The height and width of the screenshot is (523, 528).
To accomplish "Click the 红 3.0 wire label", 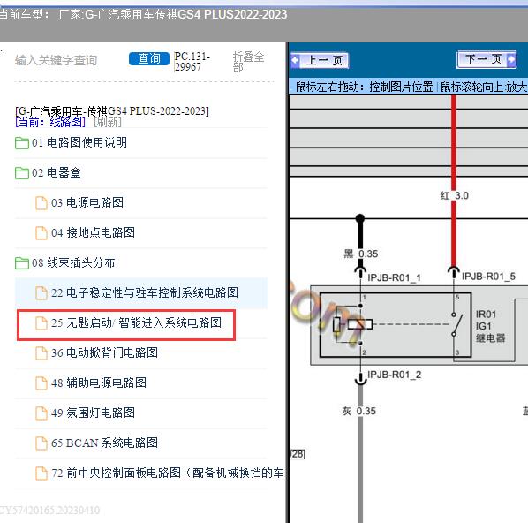I will [x=454, y=195].
